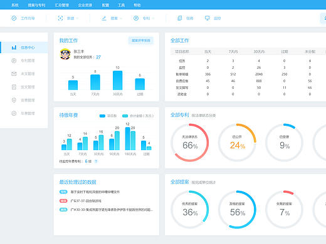The height and width of the screenshot is (244, 326).
Task: Click the user avatar in 我的工作 card
Action: point(65,54)
